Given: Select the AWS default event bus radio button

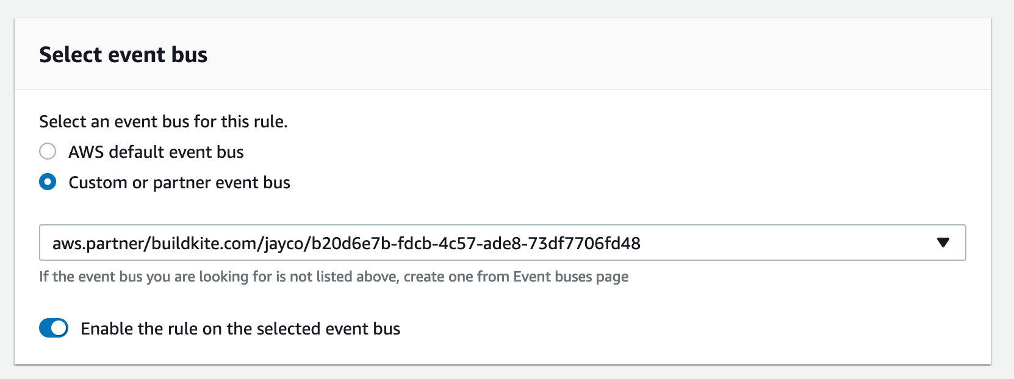Looking at the screenshot, I should (48, 151).
